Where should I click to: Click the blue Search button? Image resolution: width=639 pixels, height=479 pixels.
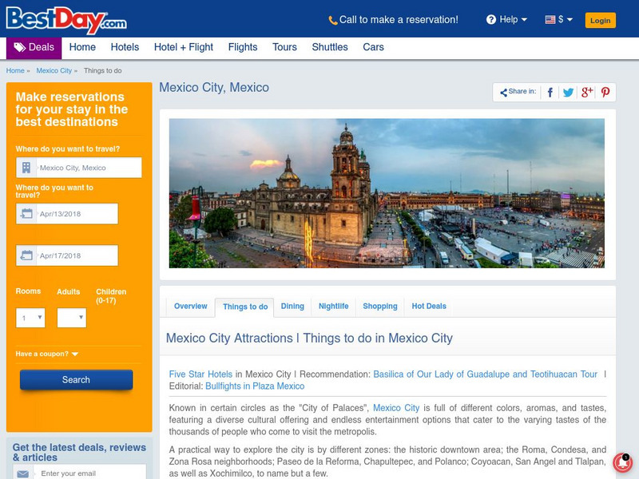click(76, 380)
